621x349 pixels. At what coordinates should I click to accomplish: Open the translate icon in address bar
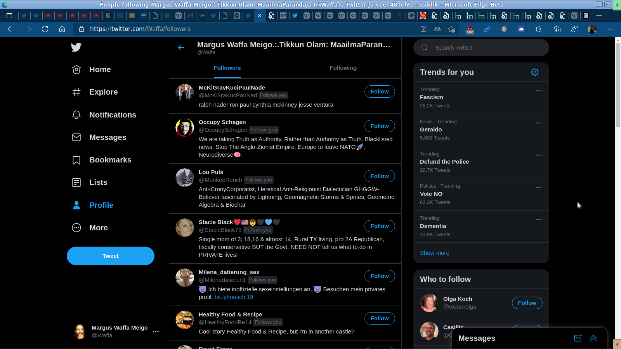437,29
